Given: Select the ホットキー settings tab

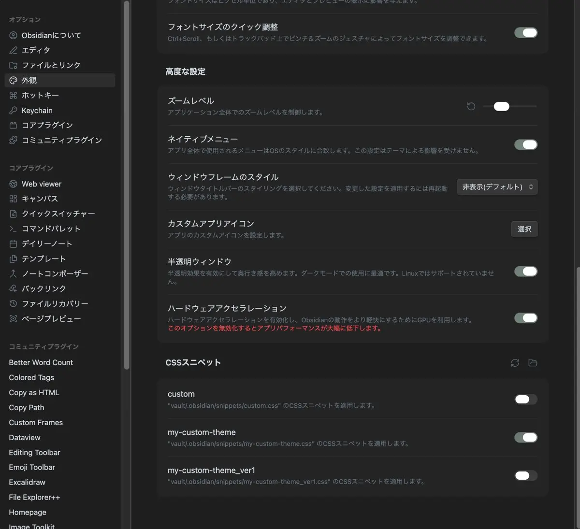Looking at the screenshot, I should tap(60, 95).
